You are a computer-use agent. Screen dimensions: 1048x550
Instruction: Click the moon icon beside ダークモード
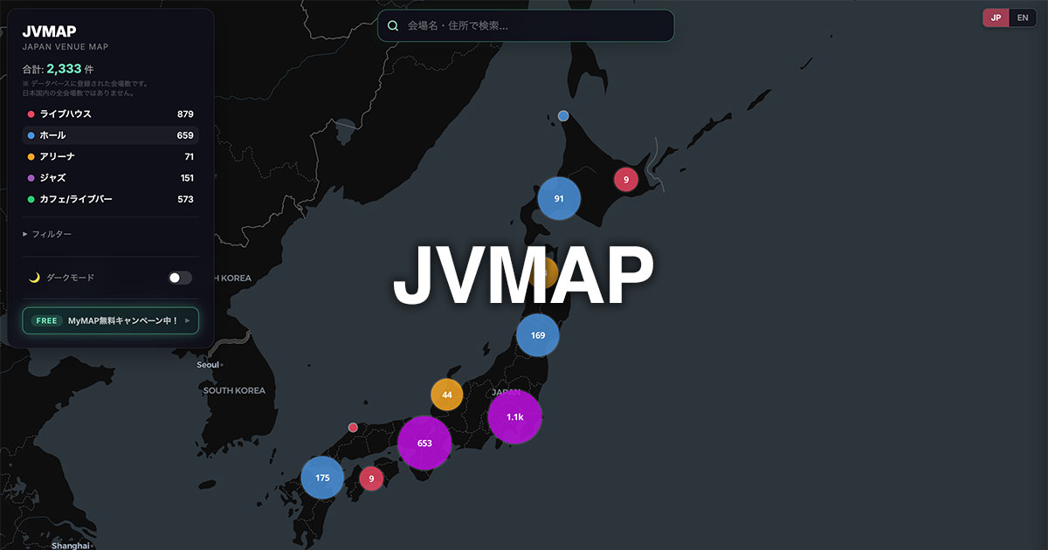pyautogui.click(x=34, y=278)
